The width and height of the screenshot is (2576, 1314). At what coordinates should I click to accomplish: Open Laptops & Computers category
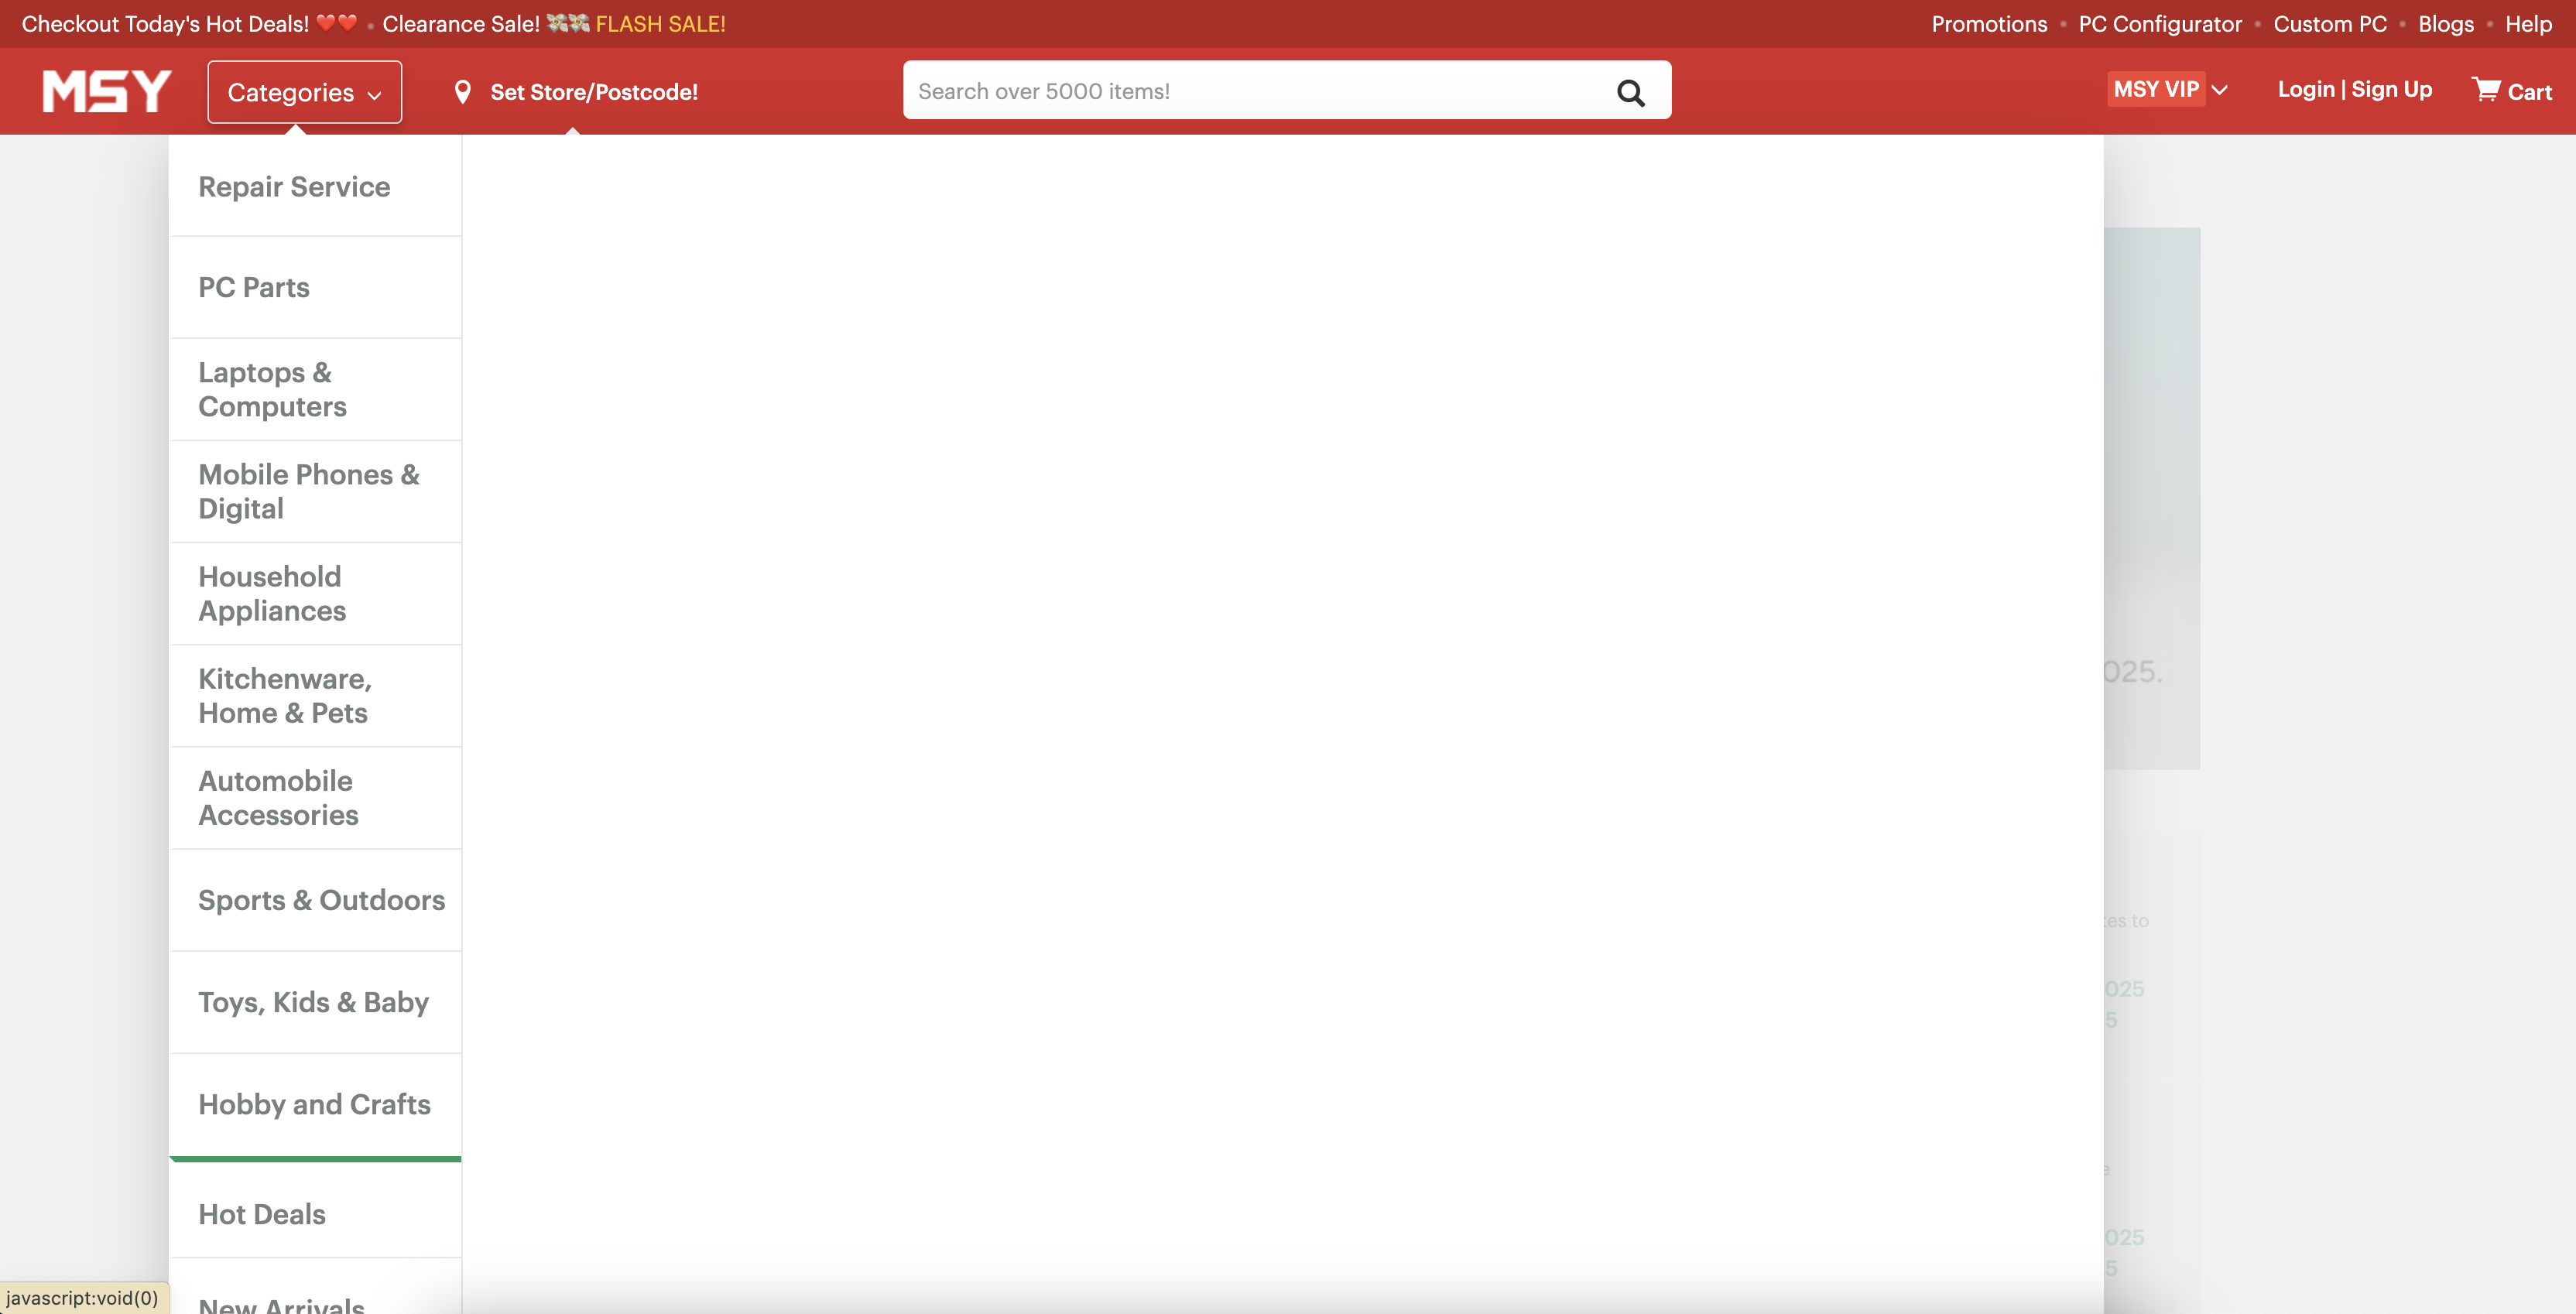click(272, 389)
